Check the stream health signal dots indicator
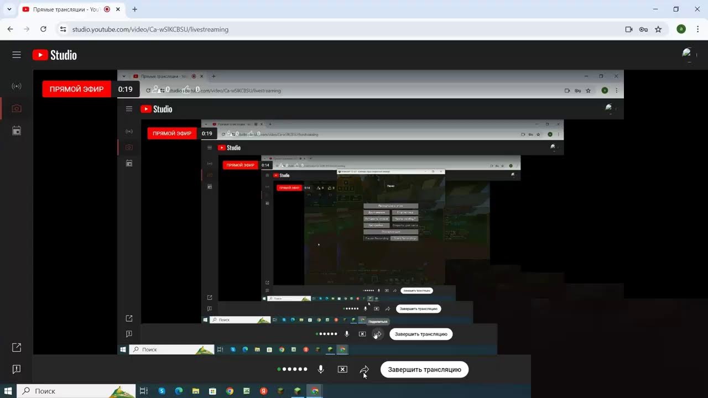 point(293,369)
